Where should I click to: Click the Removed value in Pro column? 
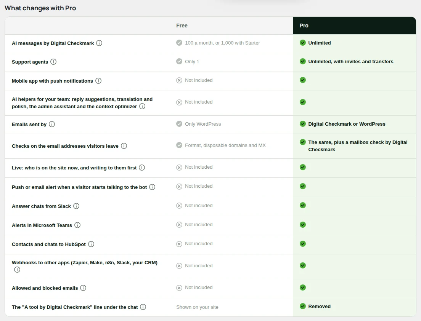click(x=319, y=306)
